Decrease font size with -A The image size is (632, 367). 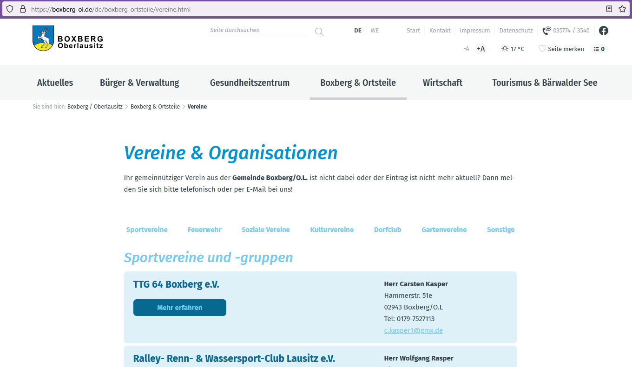(466, 49)
